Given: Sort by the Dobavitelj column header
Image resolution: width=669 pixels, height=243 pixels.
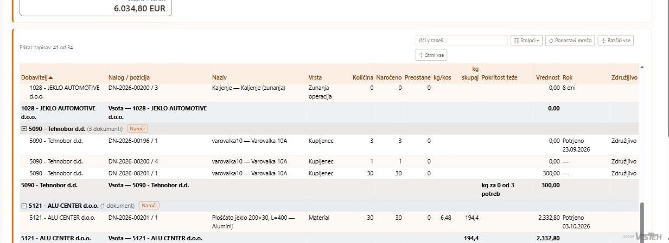Looking at the screenshot, I should pos(37,77).
